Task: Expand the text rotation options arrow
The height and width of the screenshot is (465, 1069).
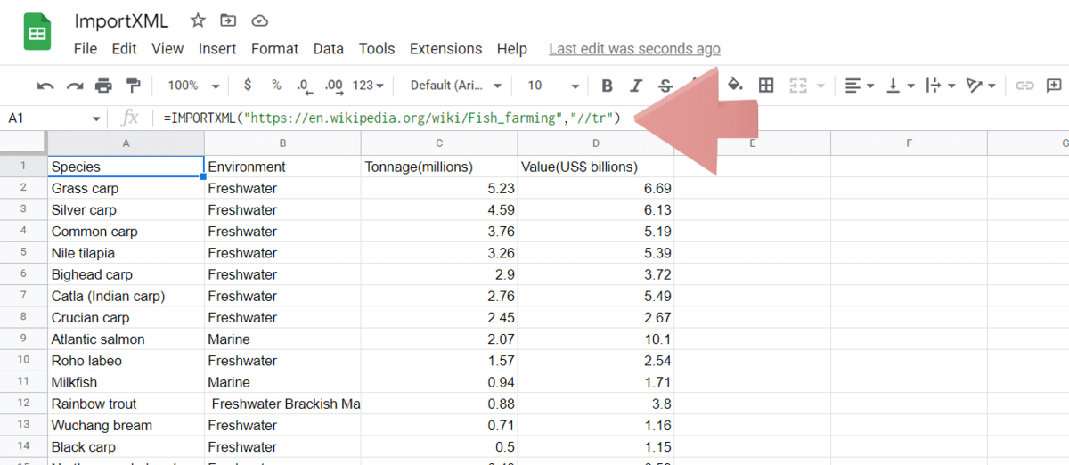Action: pos(992,86)
